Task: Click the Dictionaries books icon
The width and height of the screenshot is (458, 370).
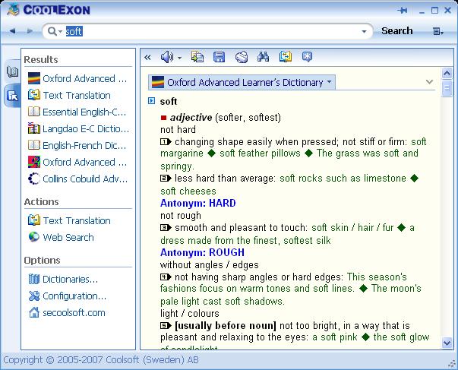Action: coord(34,279)
